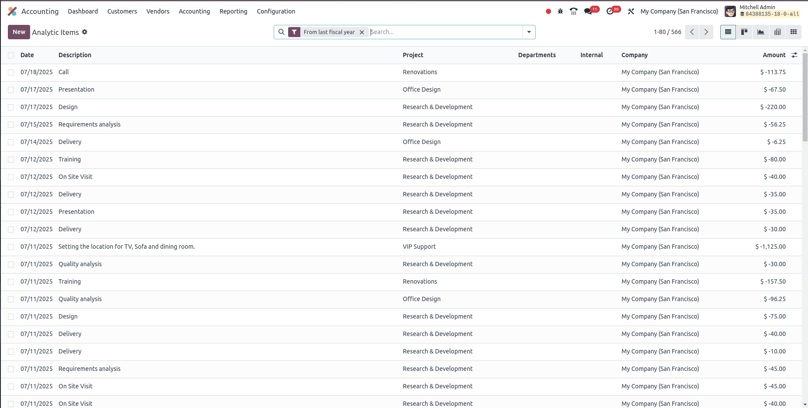Screen dimensions: 808x408
Task: Click the red recording indicator icon
Action: (x=548, y=11)
